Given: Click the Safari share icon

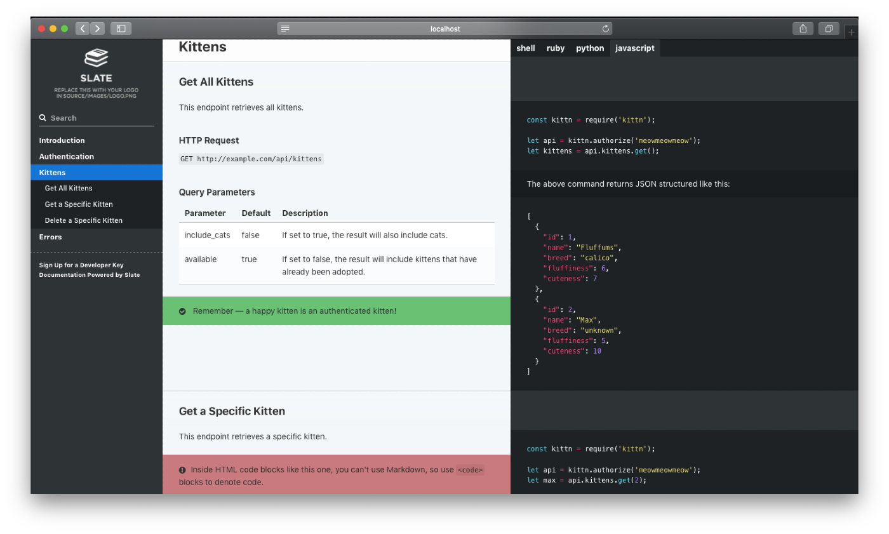Looking at the screenshot, I should pyautogui.click(x=803, y=28).
